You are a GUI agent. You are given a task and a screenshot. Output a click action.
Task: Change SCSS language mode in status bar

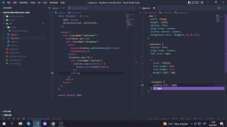coord(188,119)
